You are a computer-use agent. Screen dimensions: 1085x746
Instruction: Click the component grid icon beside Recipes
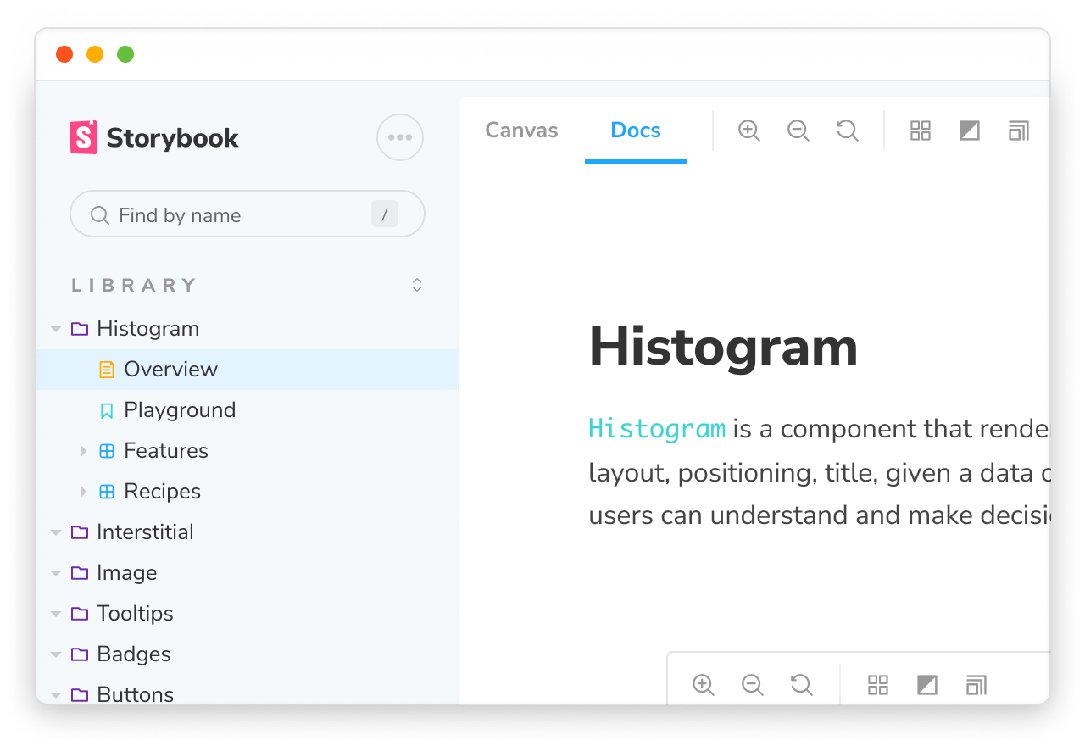click(x=107, y=492)
